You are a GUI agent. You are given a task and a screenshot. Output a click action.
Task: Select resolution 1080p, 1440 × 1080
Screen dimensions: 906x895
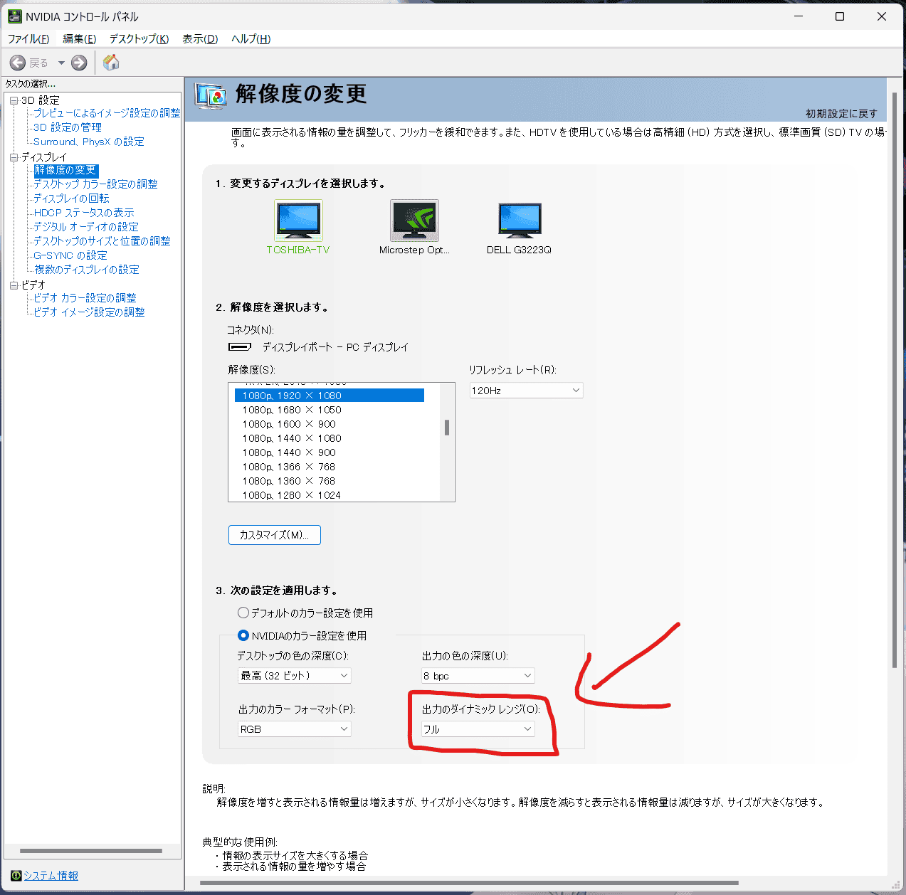(330, 438)
